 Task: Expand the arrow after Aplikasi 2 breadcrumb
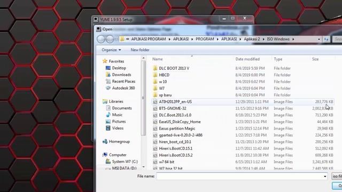tap(263, 39)
